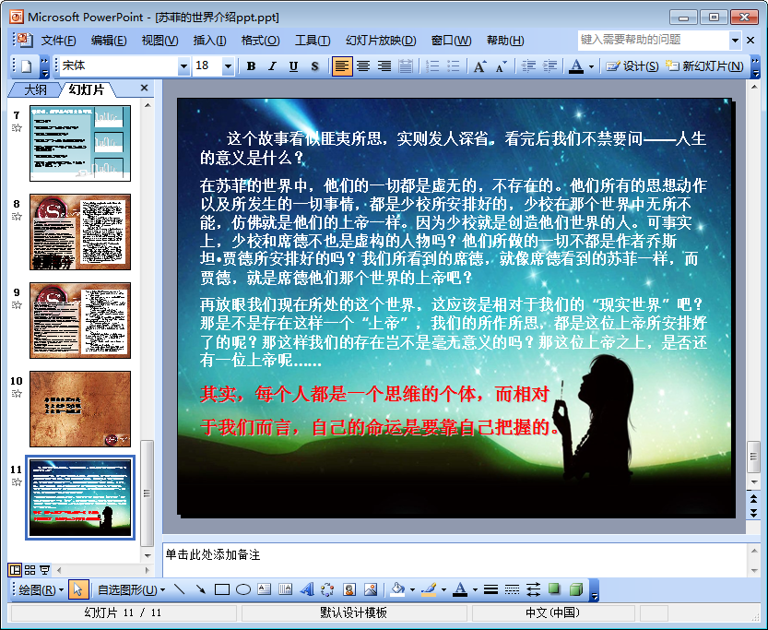The width and height of the screenshot is (768, 630).
Task: Toggle text Shadow formatting
Action: coord(315,66)
